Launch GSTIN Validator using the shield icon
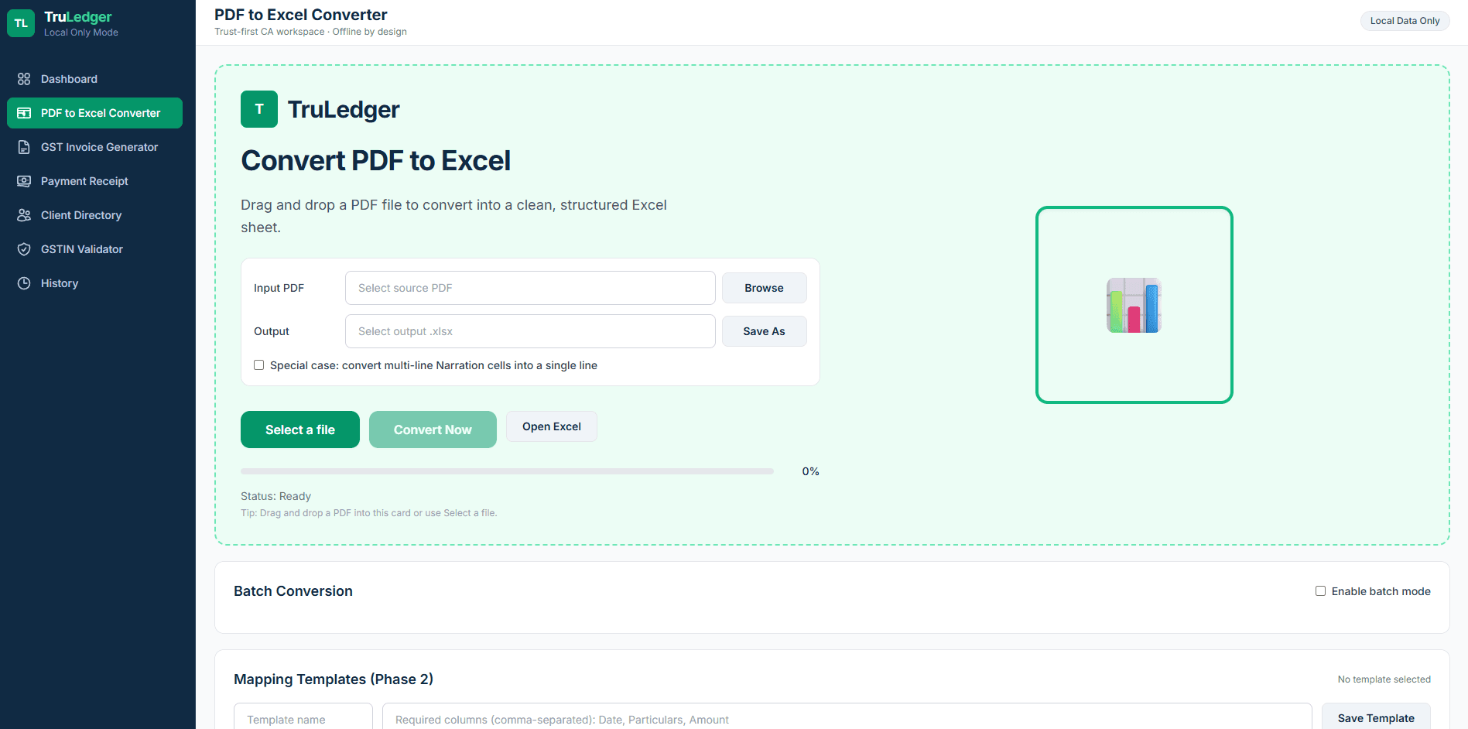 point(23,248)
